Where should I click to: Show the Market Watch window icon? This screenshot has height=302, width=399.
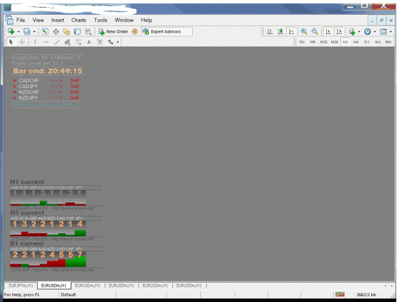tap(45, 31)
